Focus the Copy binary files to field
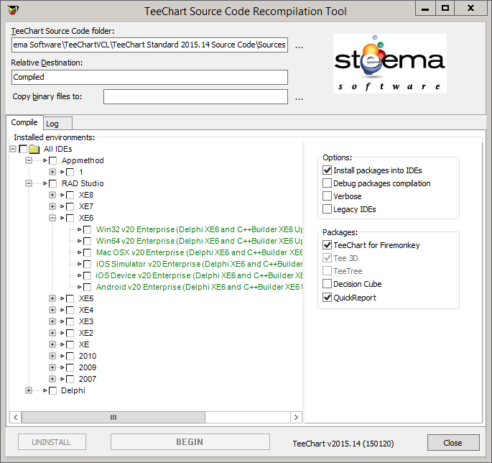This screenshot has width=492, height=463. pyautogui.click(x=195, y=97)
